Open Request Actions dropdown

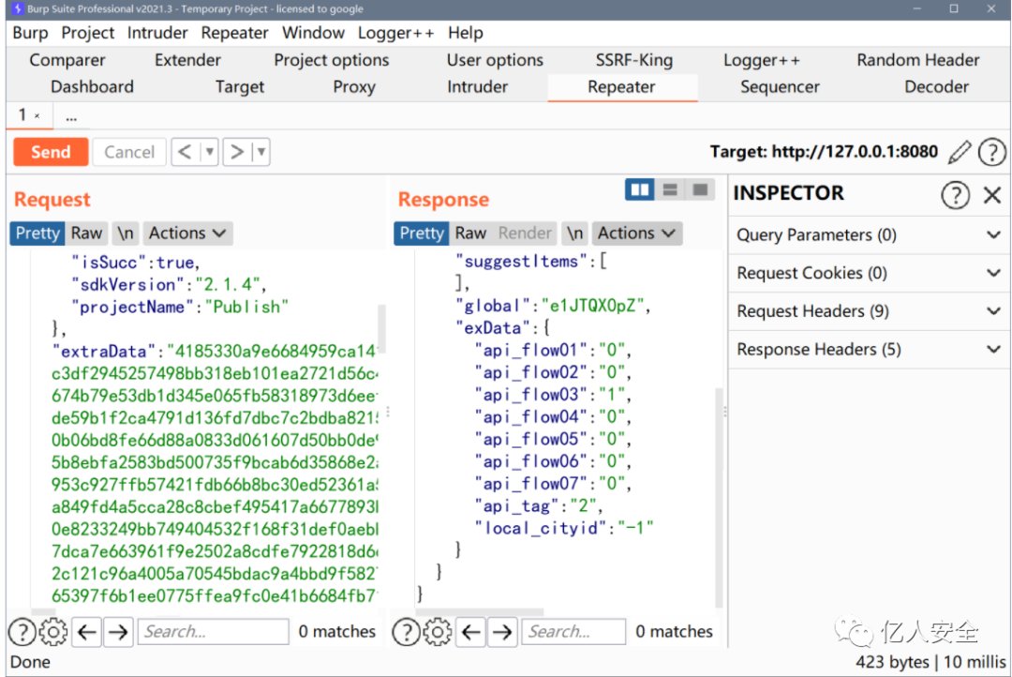point(187,233)
